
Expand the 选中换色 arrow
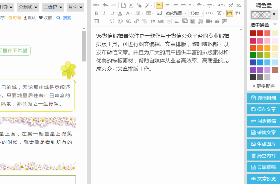[275, 24]
